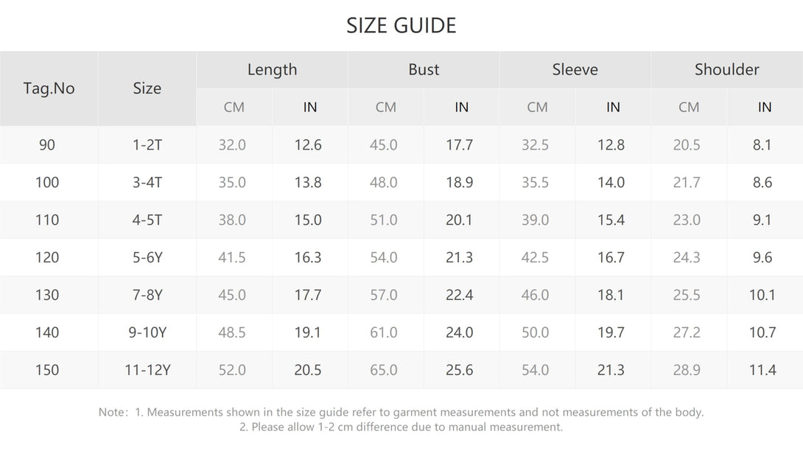
Task: Select the Length column header
Action: 272,69
